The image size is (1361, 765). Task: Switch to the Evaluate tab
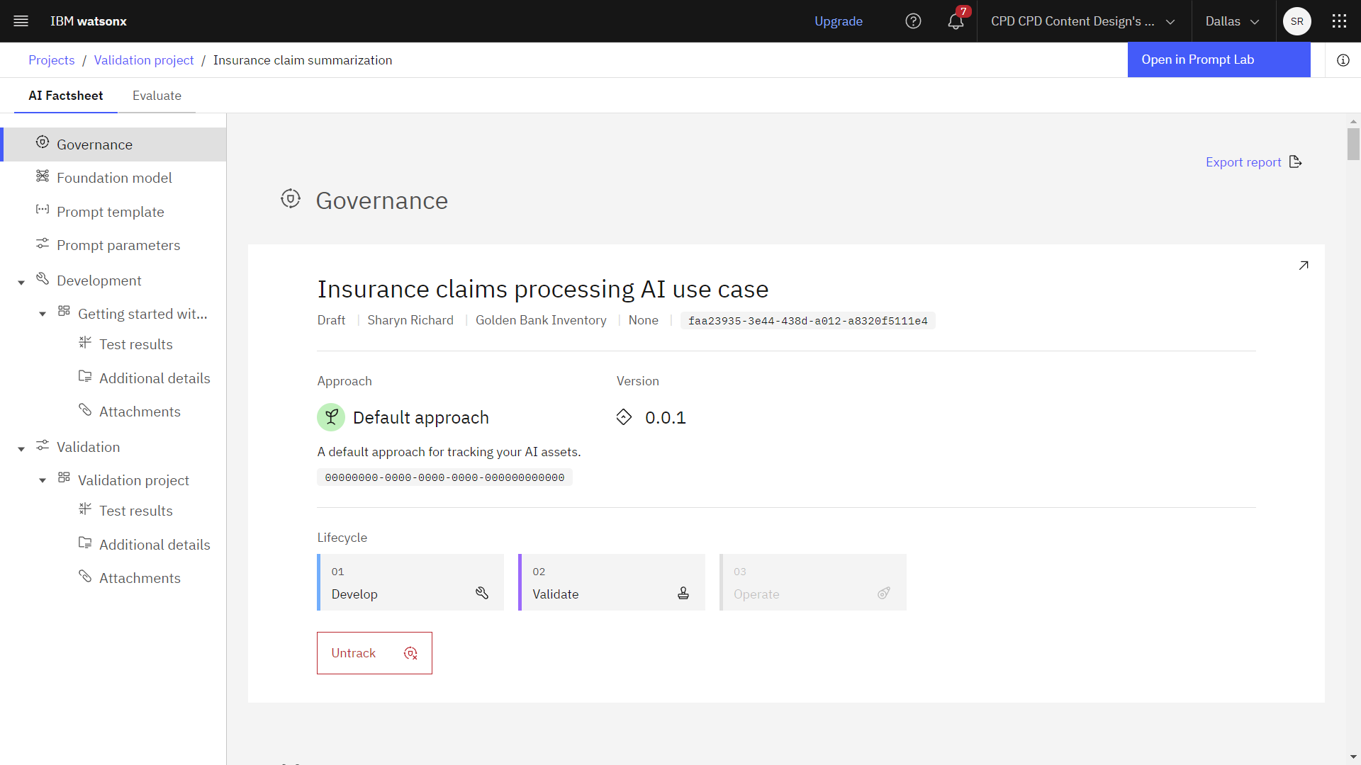click(157, 96)
